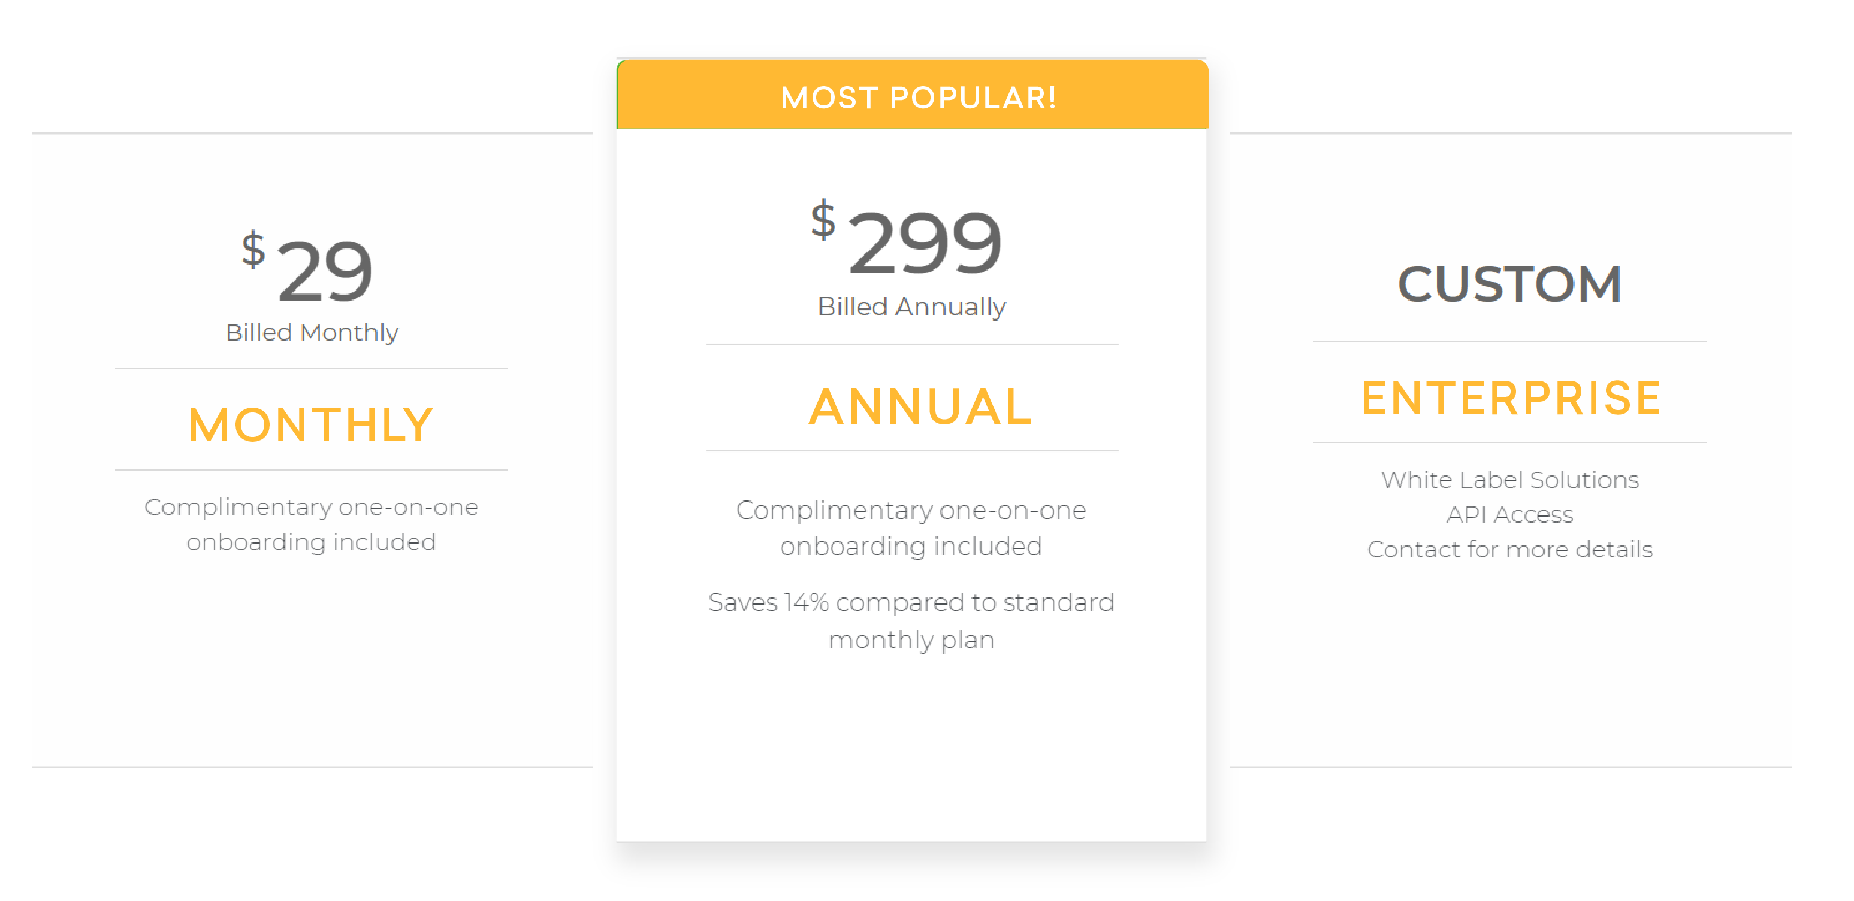Click 'onboarding included' in Annual card

coord(911,546)
